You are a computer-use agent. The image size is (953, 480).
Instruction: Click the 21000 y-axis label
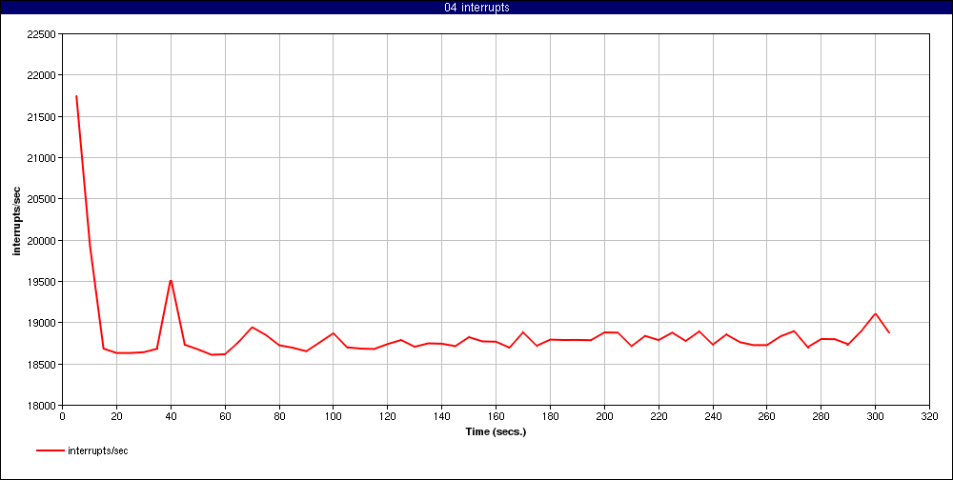pos(42,158)
